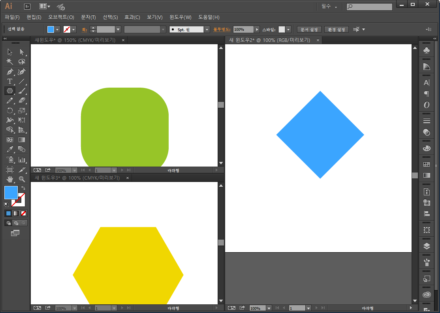Pick the Eyedropper tool
This screenshot has width=440, height=313.
[x=10, y=149]
